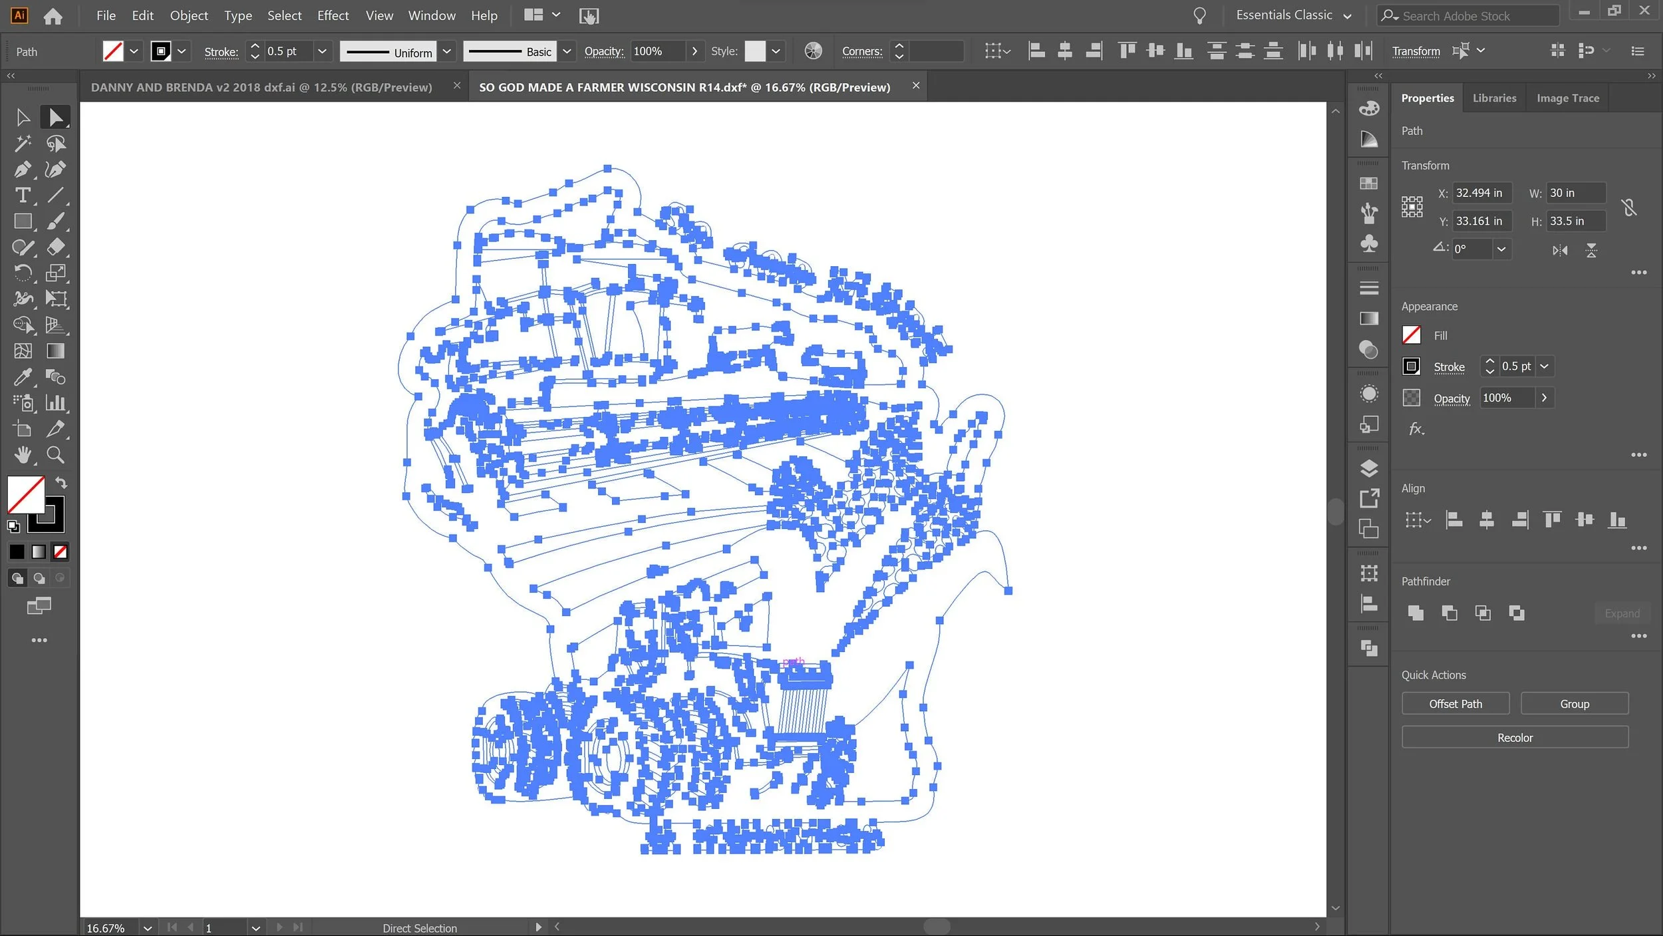The height and width of the screenshot is (936, 1663).
Task: Set color mode to None
Action: click(x=61, y=551)
